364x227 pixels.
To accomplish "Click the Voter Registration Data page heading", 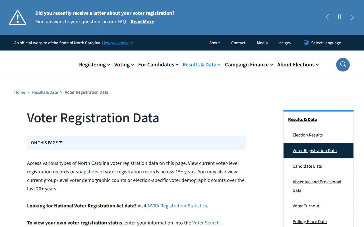I will pos(93,118).
